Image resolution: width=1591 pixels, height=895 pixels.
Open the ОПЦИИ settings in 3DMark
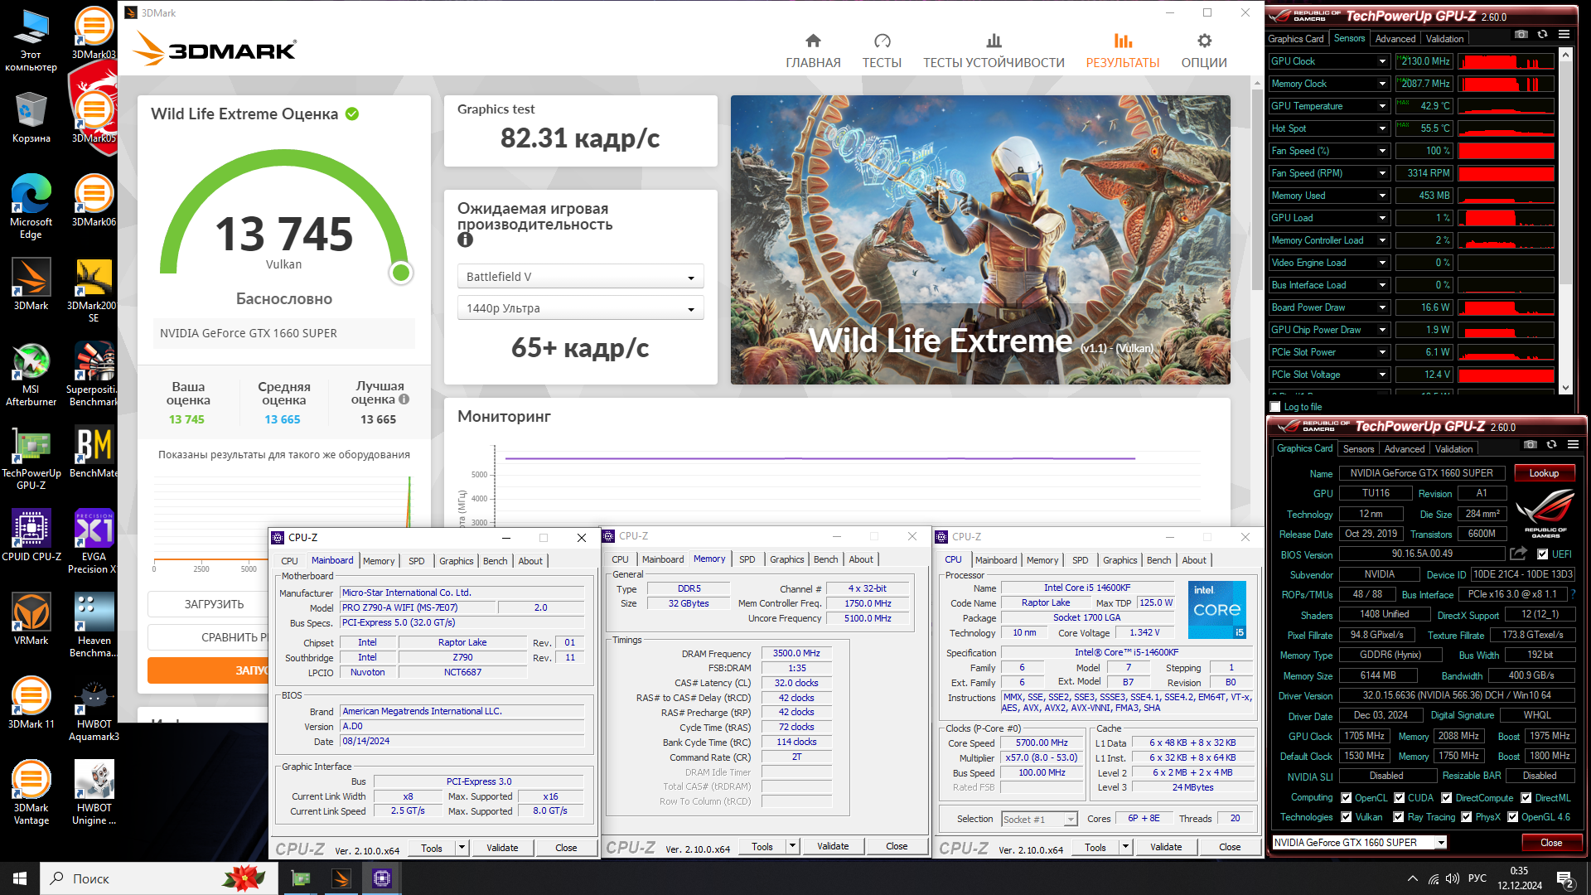1204,51
